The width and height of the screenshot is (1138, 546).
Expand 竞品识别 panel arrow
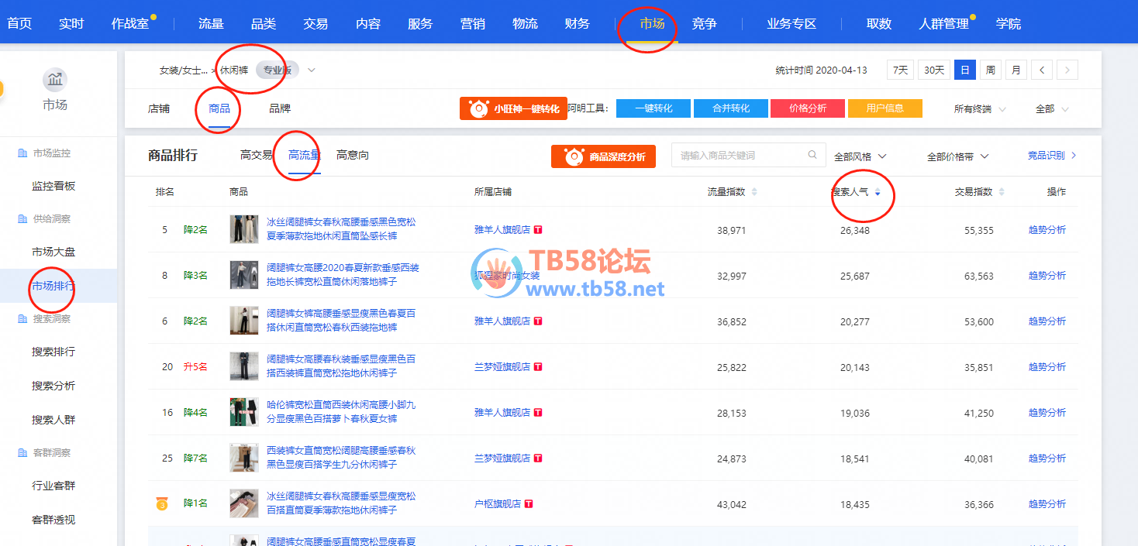click(x=1074, y=156)
